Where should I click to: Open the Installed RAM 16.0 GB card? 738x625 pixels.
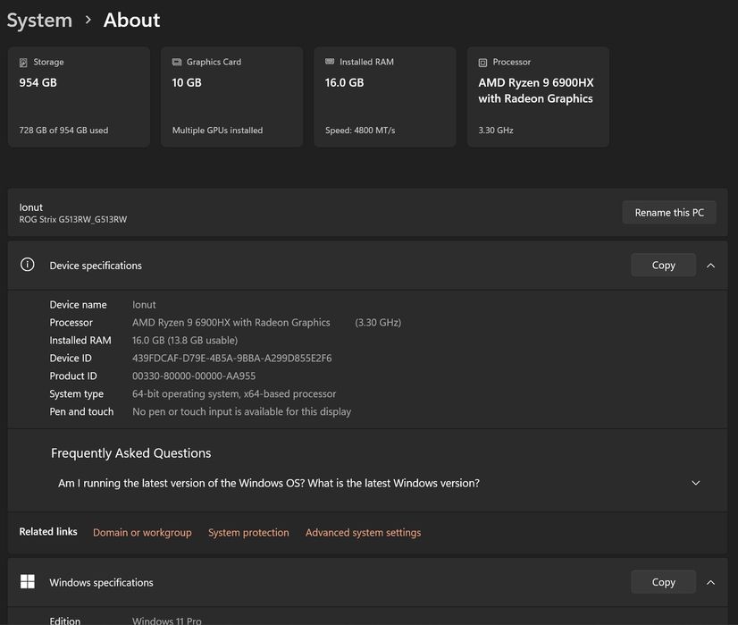tap(385, 97)
